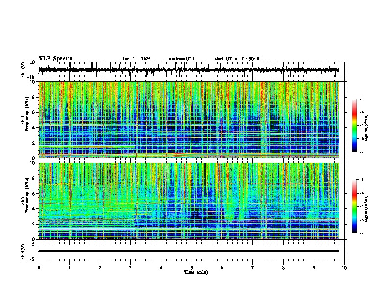Click the ch.1 spectrogram color scale bar
Viewport: 388px width, 300px height.
[x=354, y=125]
